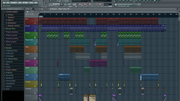Select the first Stabs track clip

[87, 70]
